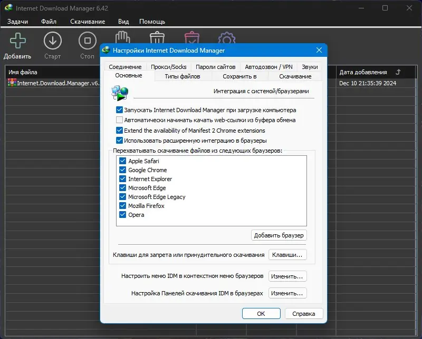Click the Дата добавления column header
Image resolution: width=422 pixels, height=339 pixels.
tap(376, 72)
